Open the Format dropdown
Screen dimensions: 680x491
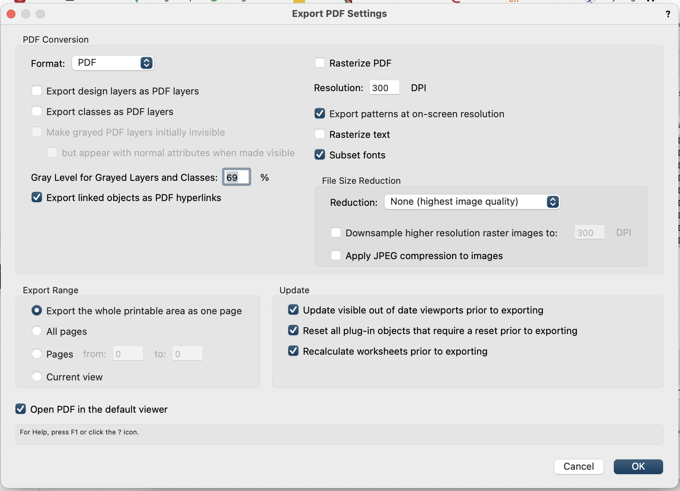coord(113,63)
